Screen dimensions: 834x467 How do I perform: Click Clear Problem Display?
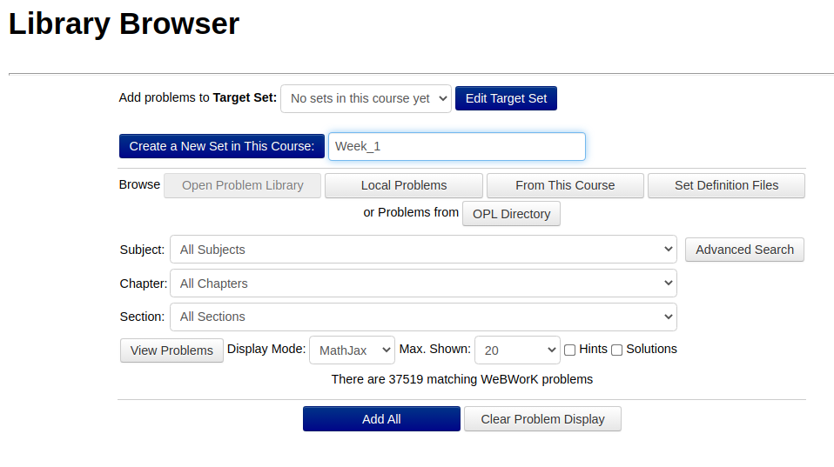542,419
